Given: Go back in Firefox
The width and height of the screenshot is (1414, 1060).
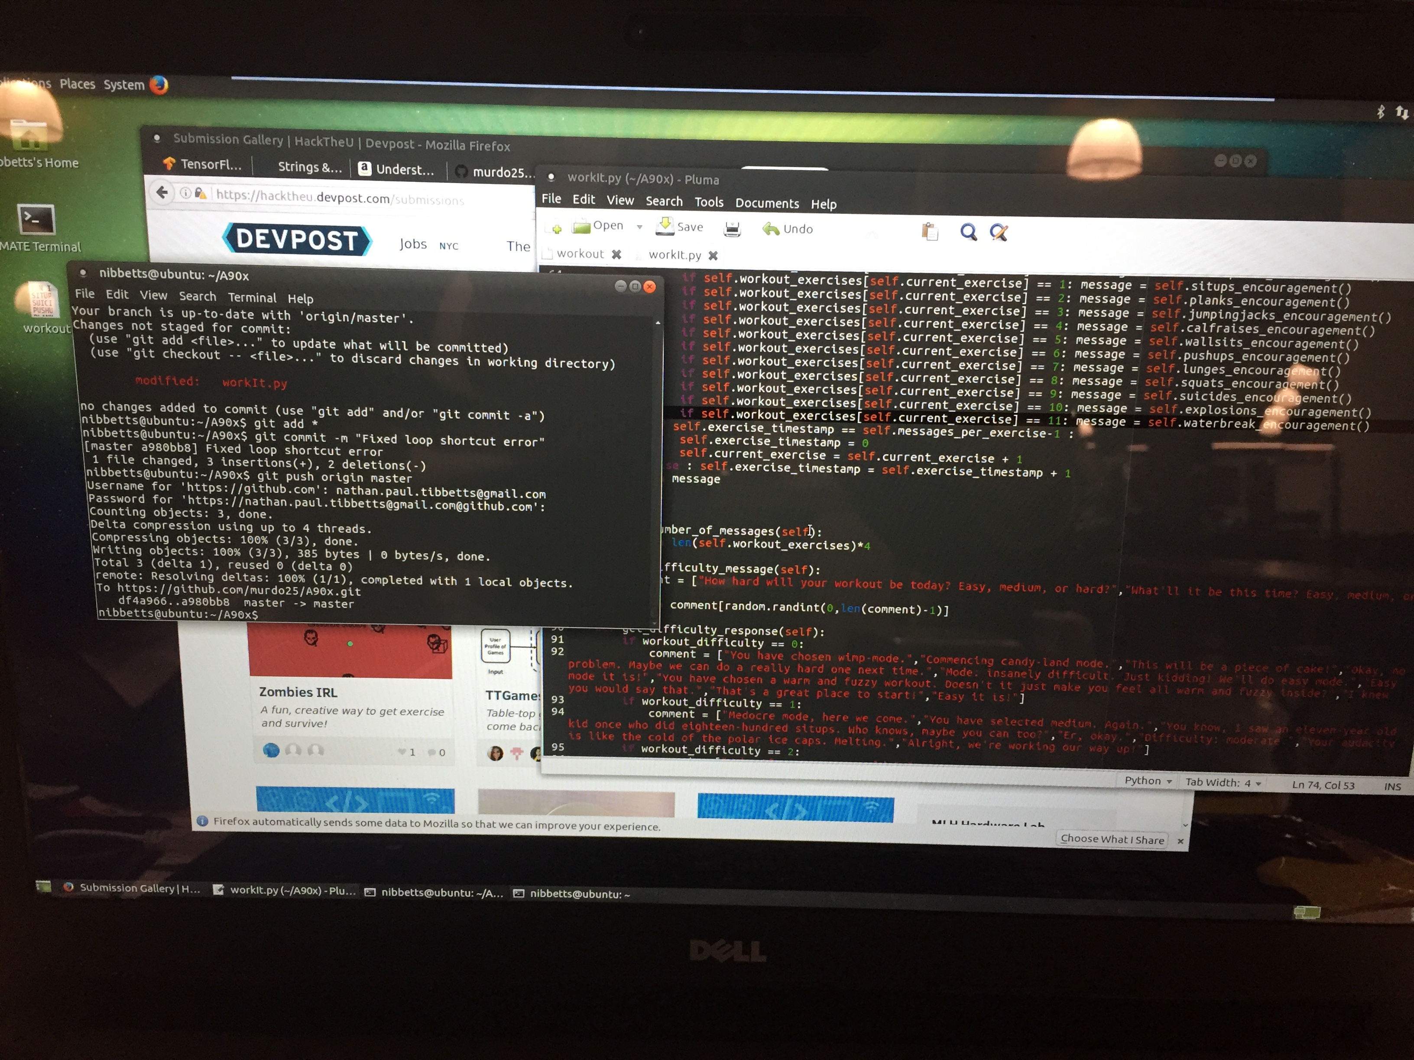Looking at the screenshot, I should point(162,192).
